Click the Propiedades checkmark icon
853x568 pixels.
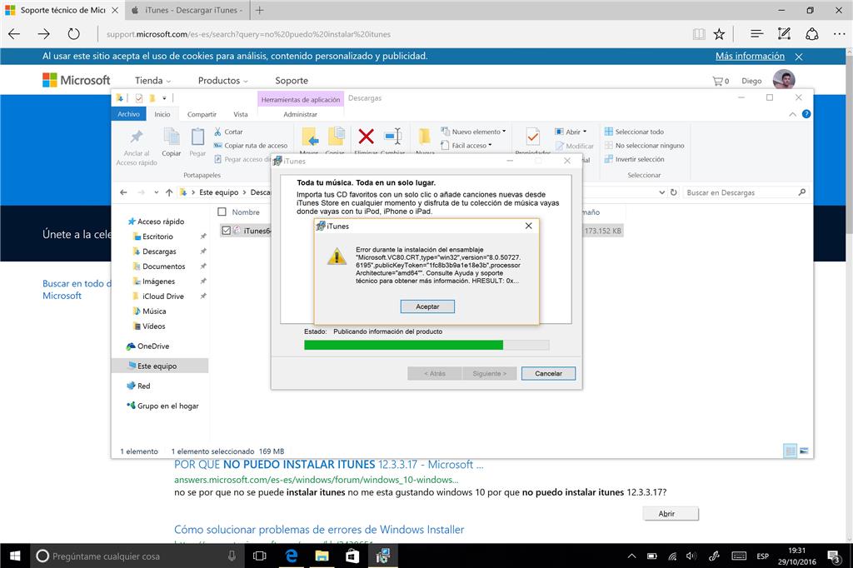pos(532,137)
